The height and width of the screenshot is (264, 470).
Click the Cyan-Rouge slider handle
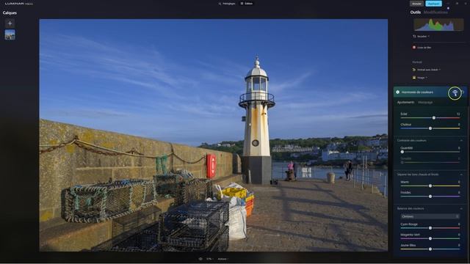coord(430,228)
